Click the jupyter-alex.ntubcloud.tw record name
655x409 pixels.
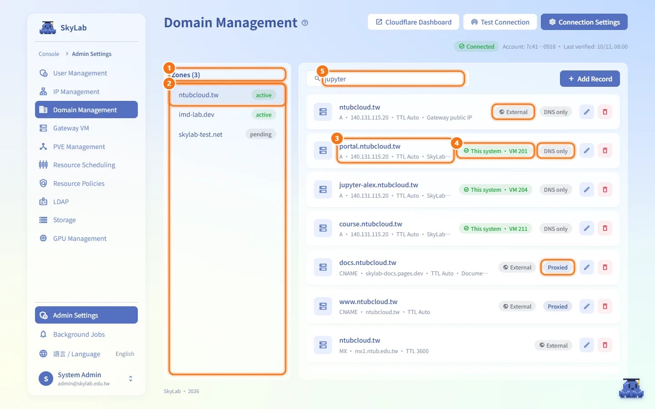[x=378, y=185]
